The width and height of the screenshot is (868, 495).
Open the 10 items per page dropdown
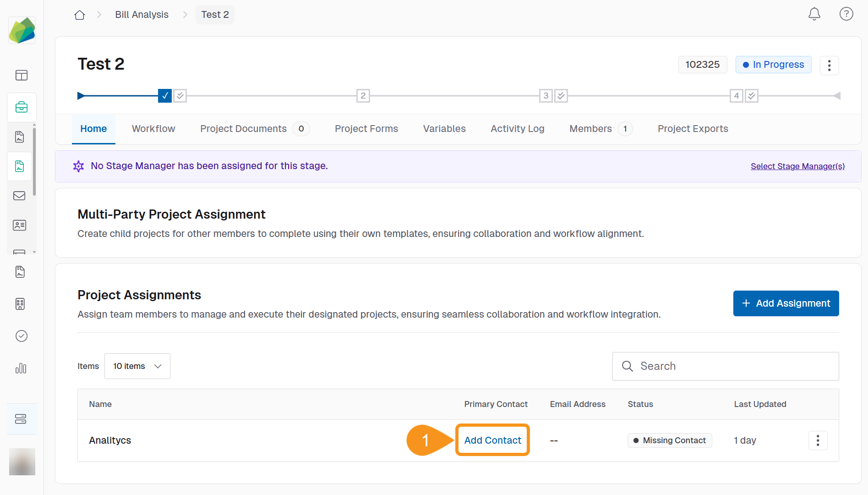pyautogui.click(x=137, y=366)
